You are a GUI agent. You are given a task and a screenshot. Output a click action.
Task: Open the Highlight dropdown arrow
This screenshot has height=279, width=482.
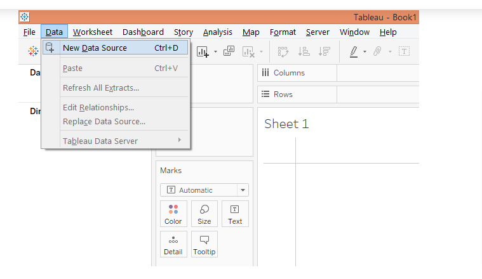tap(365, 51)
